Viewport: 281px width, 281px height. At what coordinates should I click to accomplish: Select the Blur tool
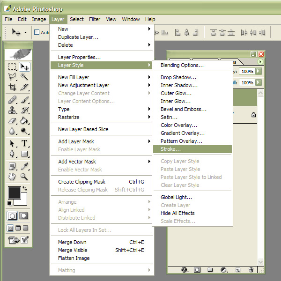point(12,131)
